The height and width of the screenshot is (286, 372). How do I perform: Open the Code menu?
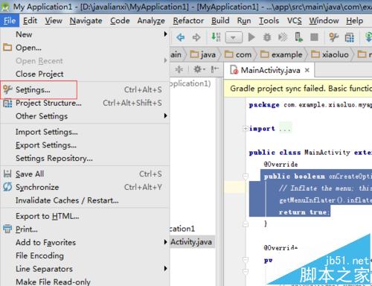click(120, 21)
